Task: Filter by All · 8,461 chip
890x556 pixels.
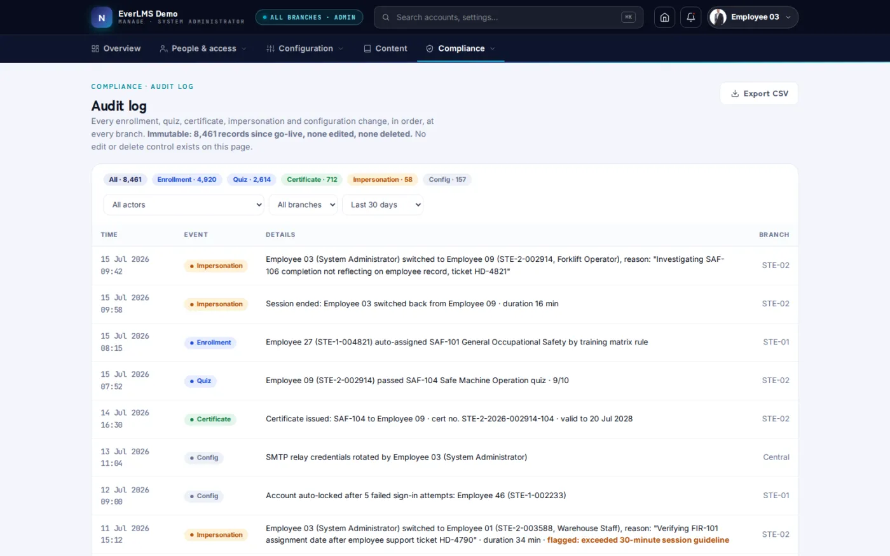Action: [125, 180]
